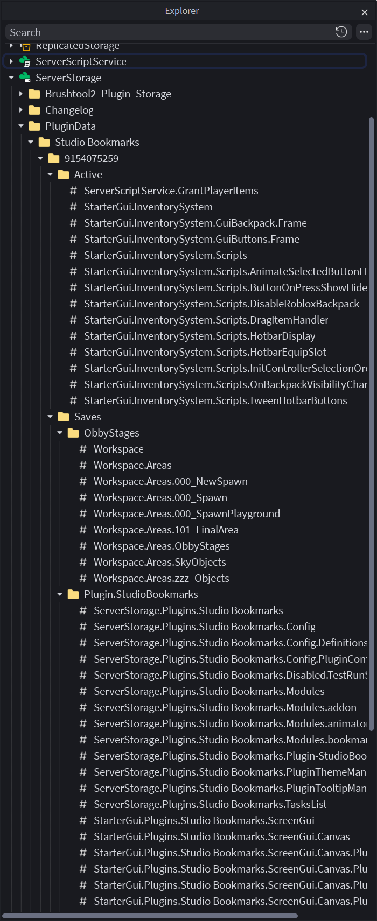Click hash icon beside ServerScriptService.GrantPlayerItems
The width and height of the screenshot is (377, 921).
point(73,191)
